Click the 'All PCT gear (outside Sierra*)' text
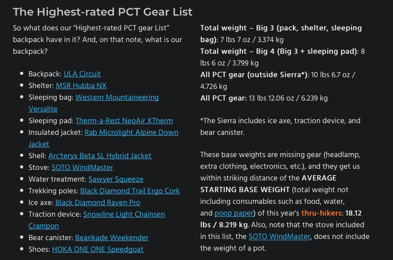 pos(253,74)
